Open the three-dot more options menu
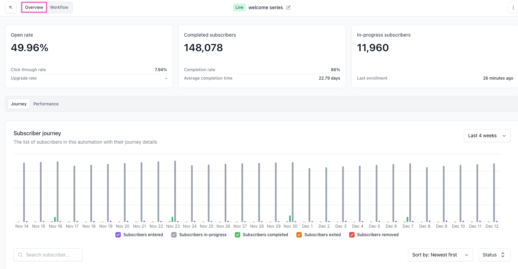518x269 pixels. [x=513, y=7]
